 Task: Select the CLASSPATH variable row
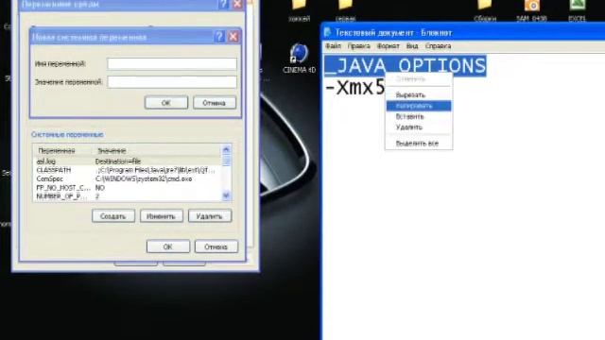(128, 170)
